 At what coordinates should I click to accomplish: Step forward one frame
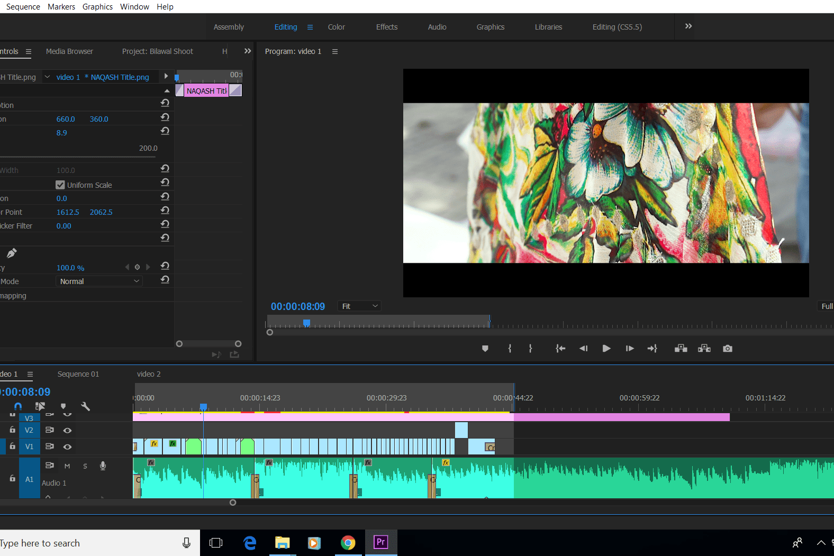pyautogui.click(x=630, y=349)
